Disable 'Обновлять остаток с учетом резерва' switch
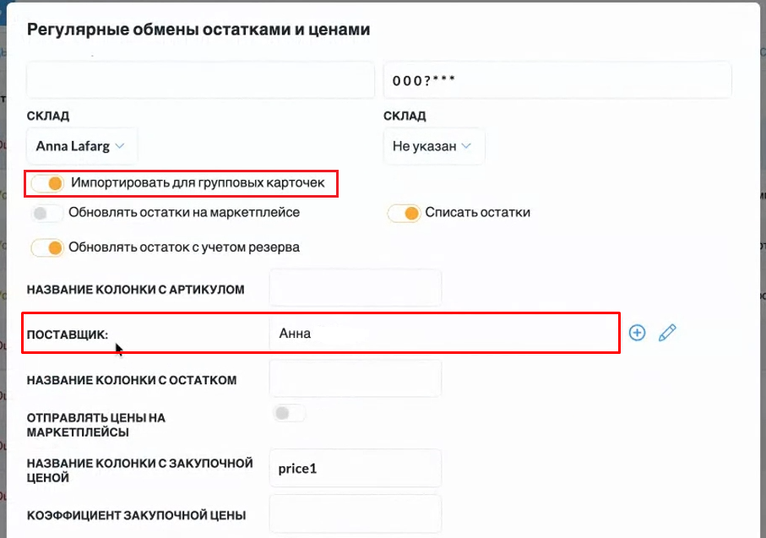This screenshot has width=766, height=538. click(x=47, y=247)
